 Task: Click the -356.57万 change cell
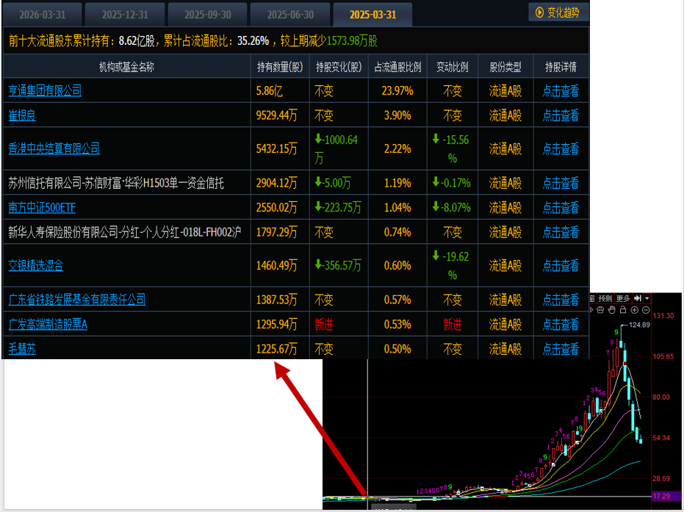tap(338, 266)
